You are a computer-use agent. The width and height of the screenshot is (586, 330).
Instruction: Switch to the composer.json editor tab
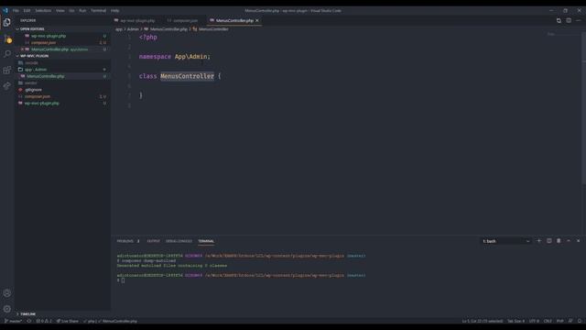tap(185, 20)
